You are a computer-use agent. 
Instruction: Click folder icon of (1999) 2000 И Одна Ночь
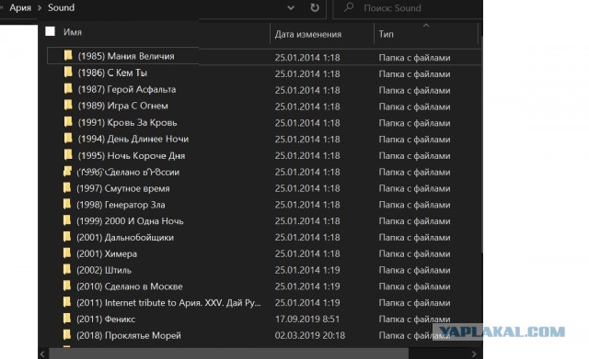(x=67, y=220)
